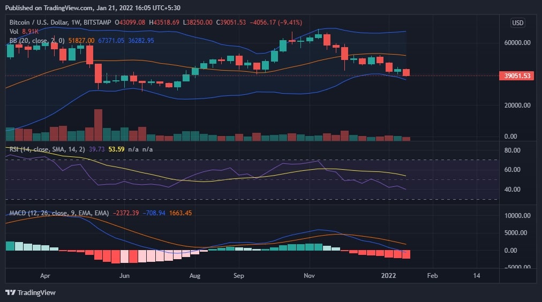
Task: Select the Bollinger basis value 51827.00
Action: 81,41
